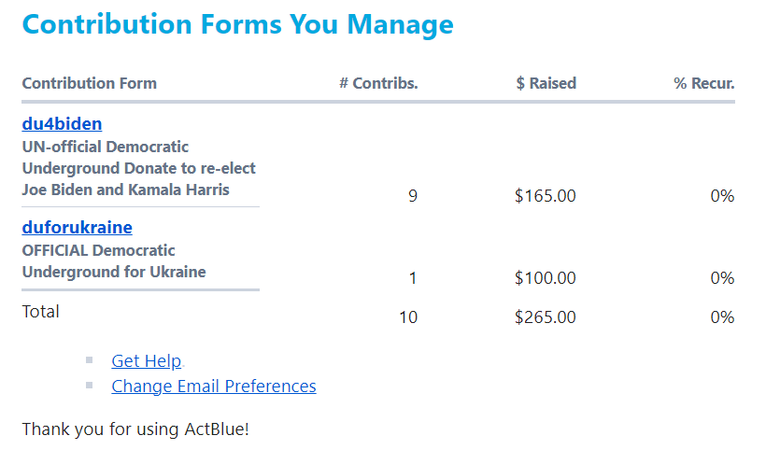Open the duforukraine contribution form link
766x450 pixels.
(x=77, y=227)
